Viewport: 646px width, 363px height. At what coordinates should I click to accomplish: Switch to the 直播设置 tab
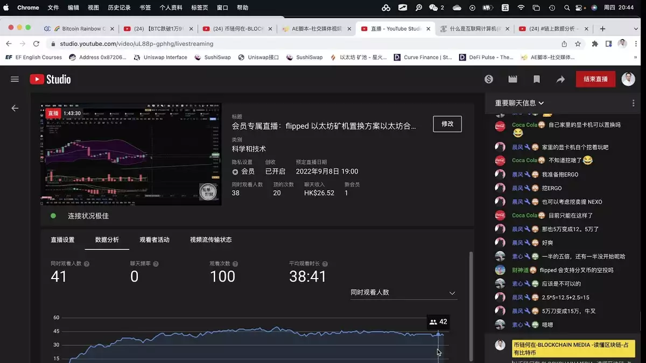pos(62,240)
